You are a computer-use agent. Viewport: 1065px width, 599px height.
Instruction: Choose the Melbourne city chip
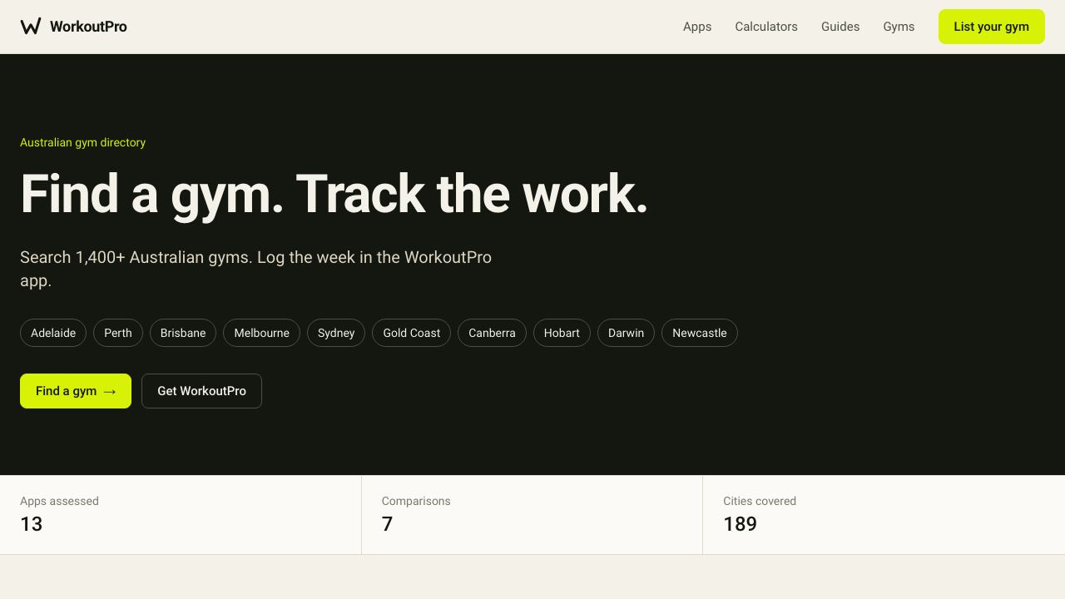[x=261, y=333]
